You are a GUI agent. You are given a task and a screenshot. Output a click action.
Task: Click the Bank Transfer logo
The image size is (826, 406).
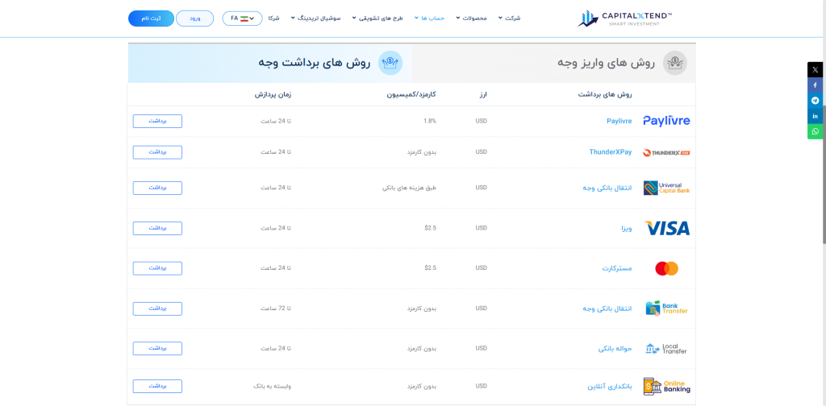click(x=666, y=309)
